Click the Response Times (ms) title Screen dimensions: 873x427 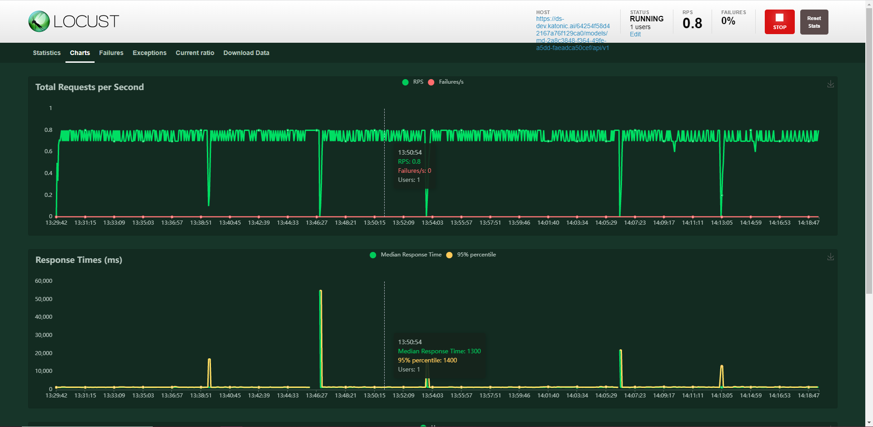pos(79,260)
